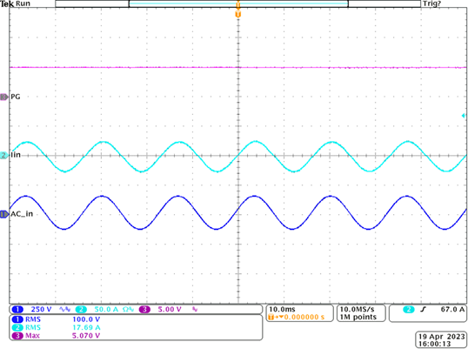The height and width of the screenshot is (349, 468).
Task: Click the Run acquisition status label
Action: [x=23, y=3]
